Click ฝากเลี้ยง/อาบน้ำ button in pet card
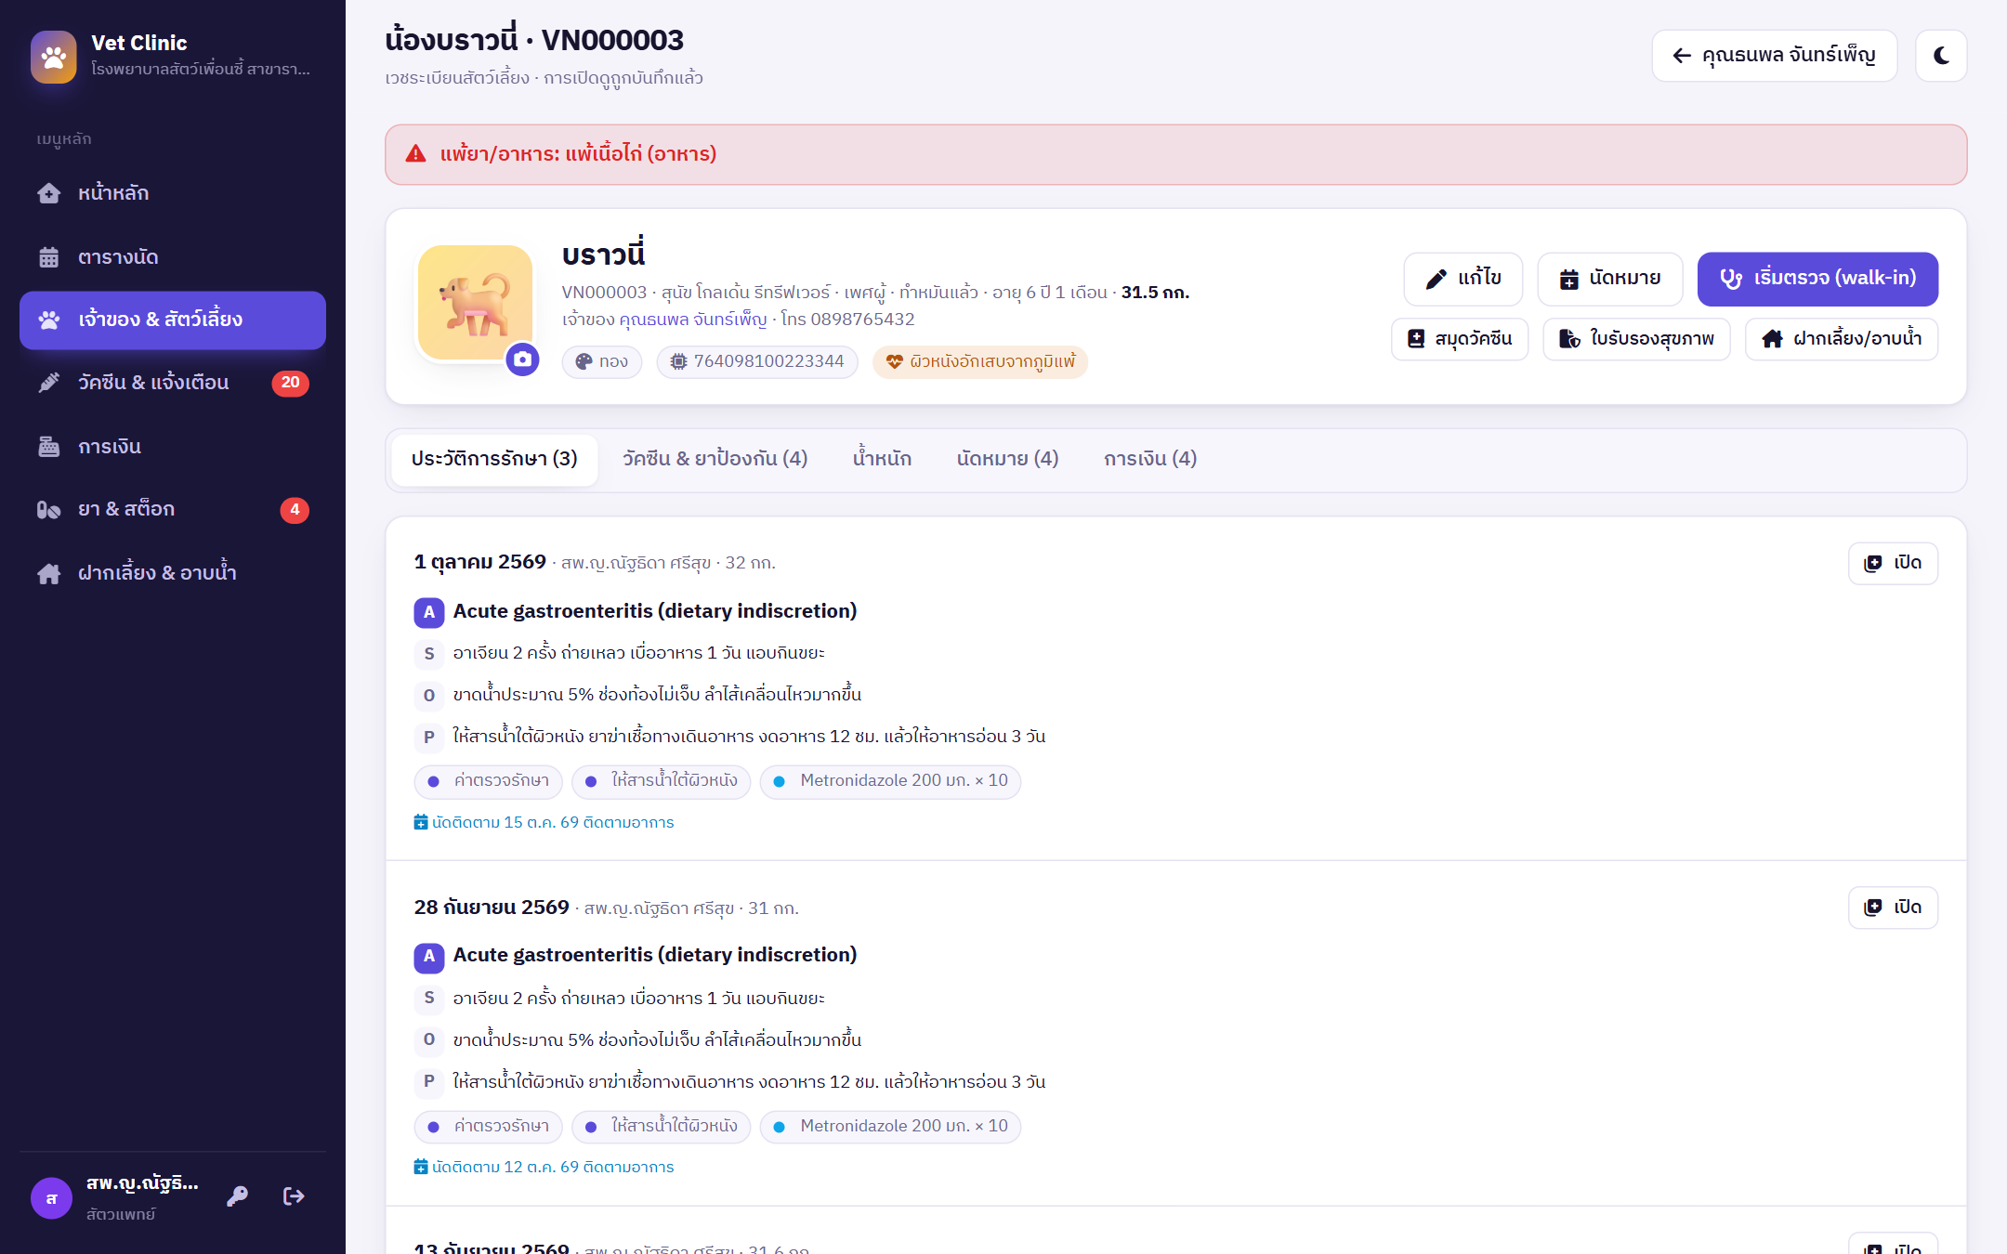This screenshot has width=2007, height=1254. pyautogui.click(x=1842, y=339)
